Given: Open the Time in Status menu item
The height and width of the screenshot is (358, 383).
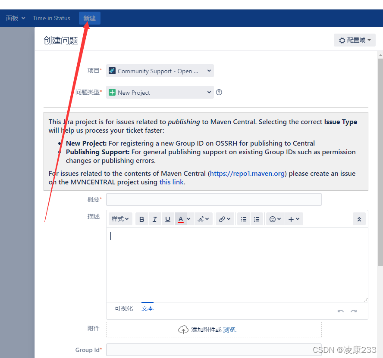Looking at the screenshot, I should [51, 18].
